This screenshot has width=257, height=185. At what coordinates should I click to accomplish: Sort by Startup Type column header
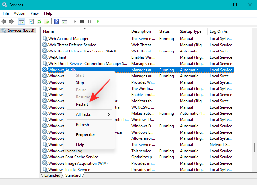click(191, 31)
